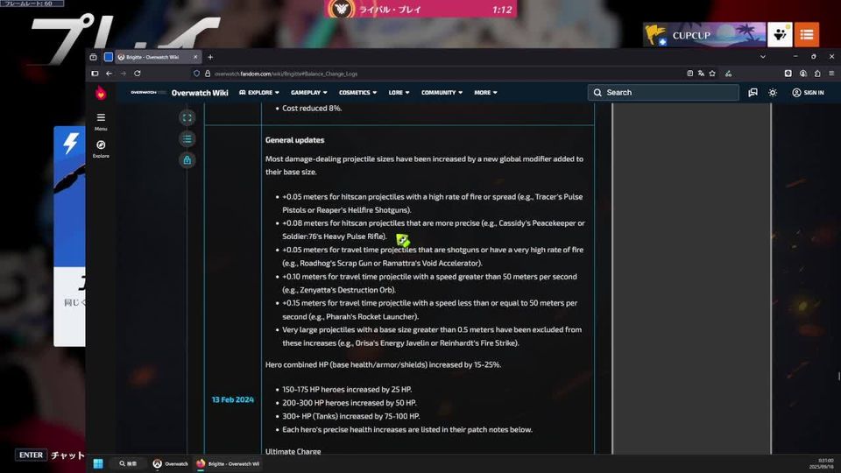Viewport: 841px width, 473px height.
Task: Click the lightning bolt icon on game card
Action: pos(71,143)
